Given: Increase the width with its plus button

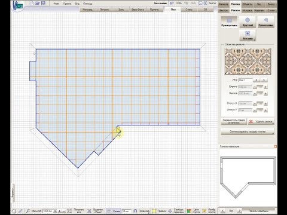Looking at the screenshot, I should [265, 87].
